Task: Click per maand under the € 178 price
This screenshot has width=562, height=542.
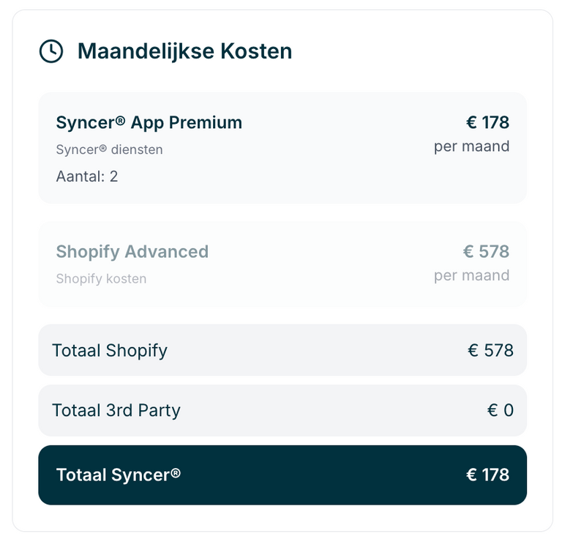Action: 472,146
